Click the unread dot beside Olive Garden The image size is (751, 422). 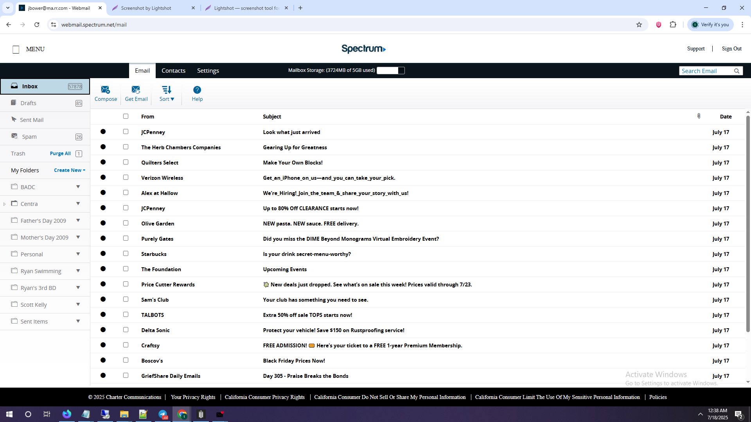tap(103, 223)
